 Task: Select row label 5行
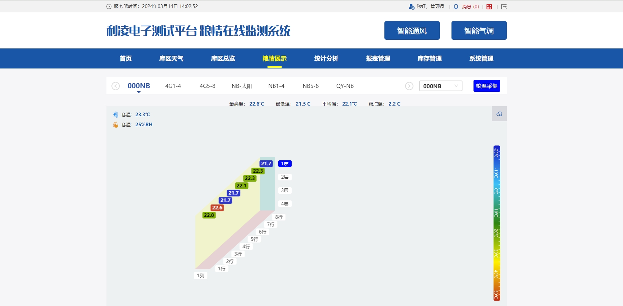(x=255, y=239)
